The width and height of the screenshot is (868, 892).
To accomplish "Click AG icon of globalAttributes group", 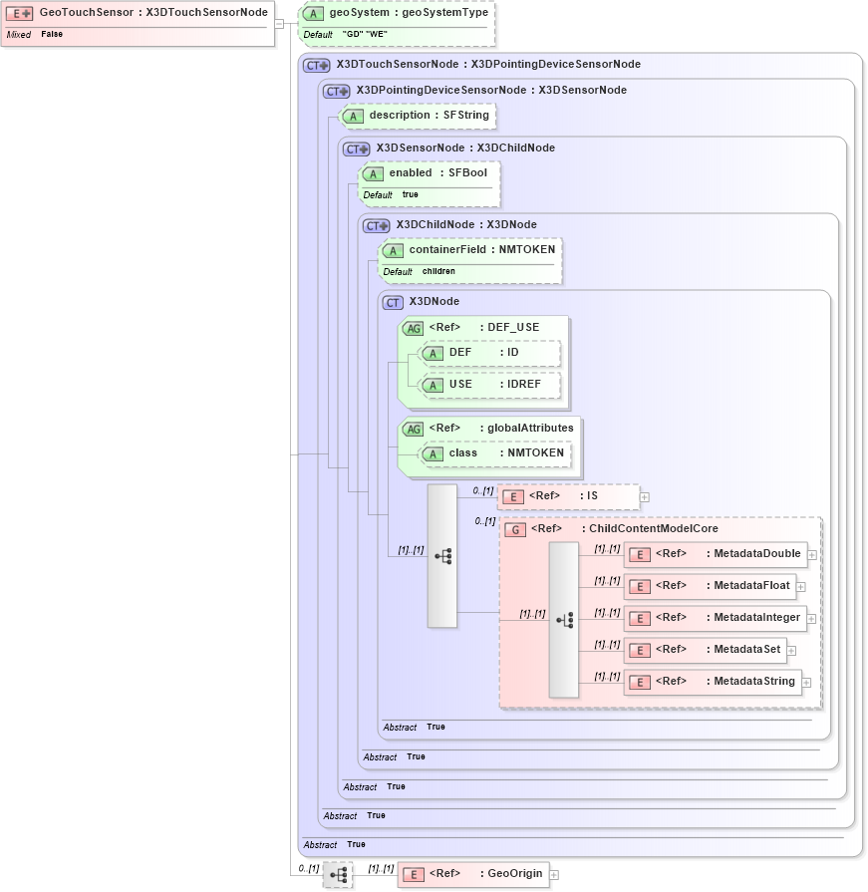I will point(413,429).
